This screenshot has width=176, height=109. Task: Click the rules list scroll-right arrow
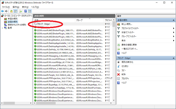point(111,103)
